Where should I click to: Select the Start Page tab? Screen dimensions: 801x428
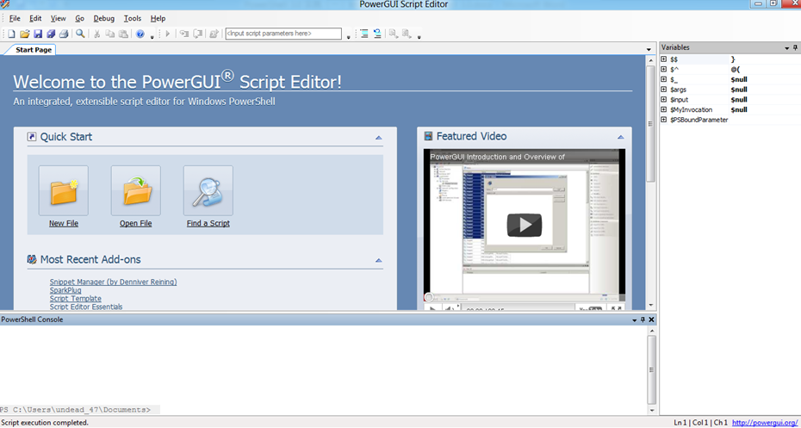(x=30, y=50)
